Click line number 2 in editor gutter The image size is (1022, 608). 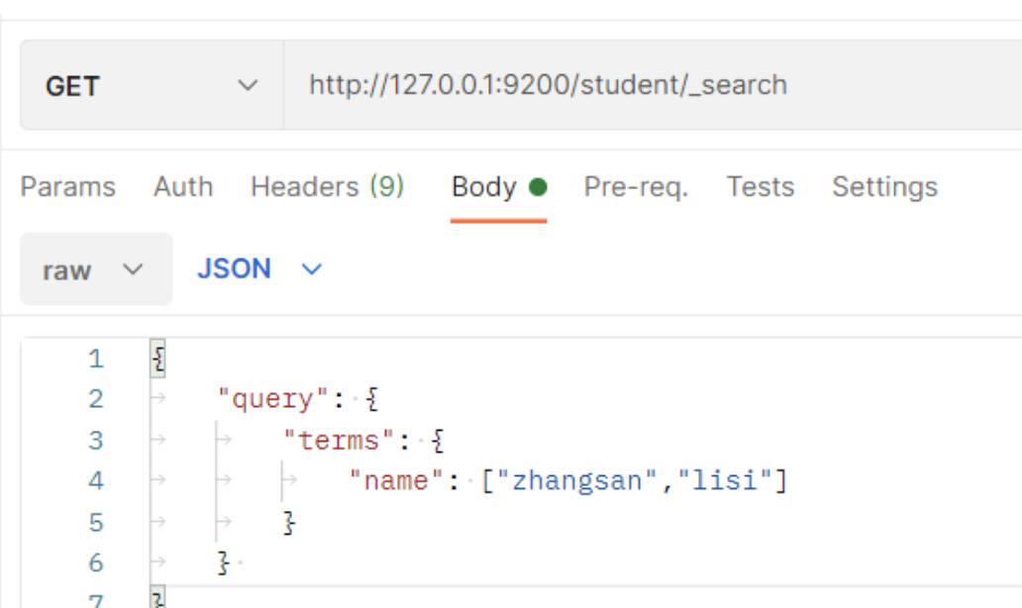(x=95, y=400)
